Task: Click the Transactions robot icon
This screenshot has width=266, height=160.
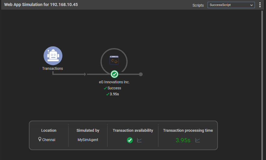Action: point(53,56)
